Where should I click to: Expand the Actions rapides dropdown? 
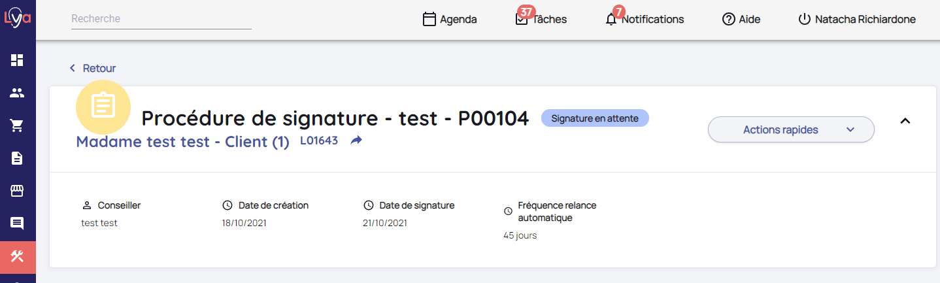point(791,129)
